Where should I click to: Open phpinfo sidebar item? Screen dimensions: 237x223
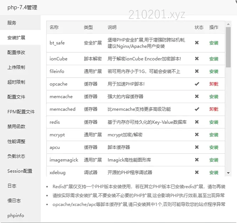tap(20, 216)
